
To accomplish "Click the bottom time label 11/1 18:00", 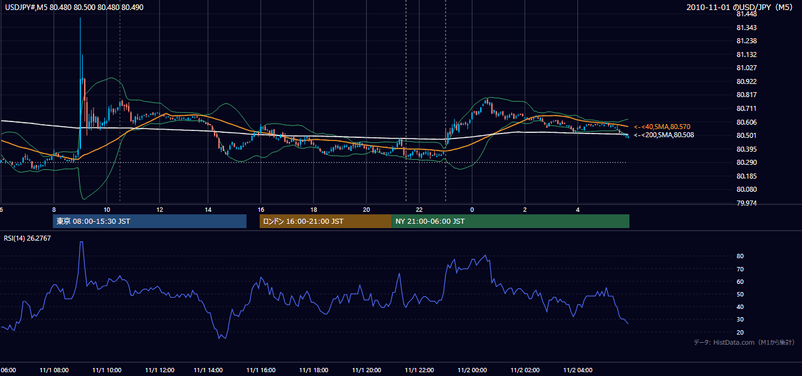I will coord(315,370).
